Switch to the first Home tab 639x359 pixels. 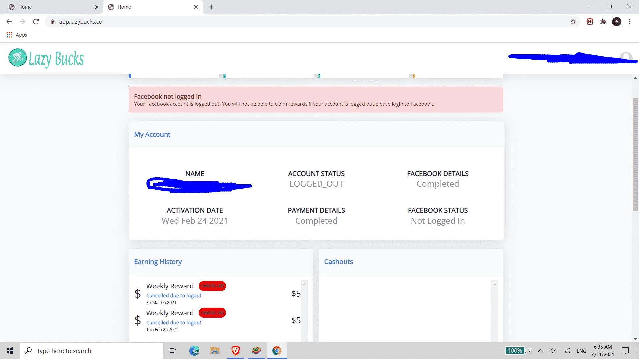pos(52,7)
